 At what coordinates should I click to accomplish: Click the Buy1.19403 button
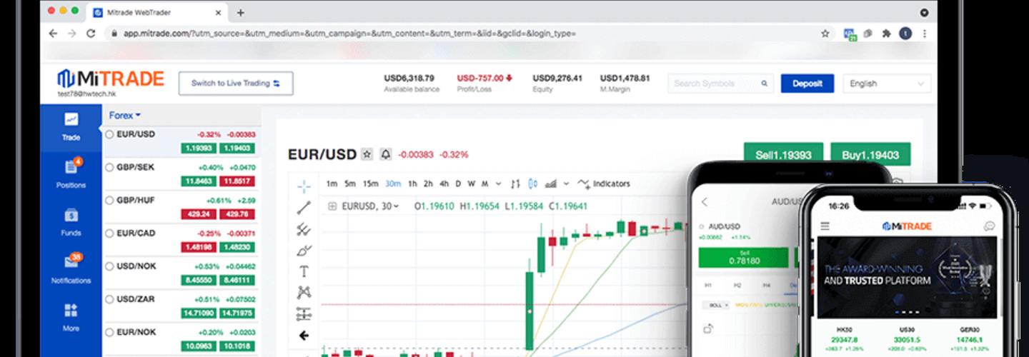870,154
